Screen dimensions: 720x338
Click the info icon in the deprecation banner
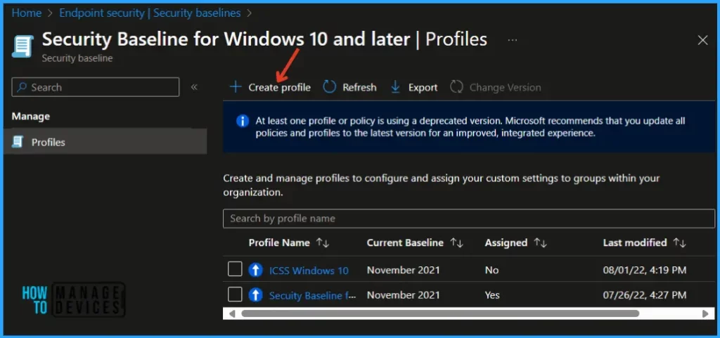[243, 121]
